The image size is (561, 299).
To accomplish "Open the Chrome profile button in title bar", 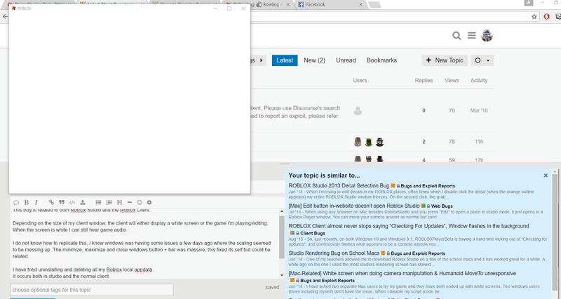I will 529,3.
